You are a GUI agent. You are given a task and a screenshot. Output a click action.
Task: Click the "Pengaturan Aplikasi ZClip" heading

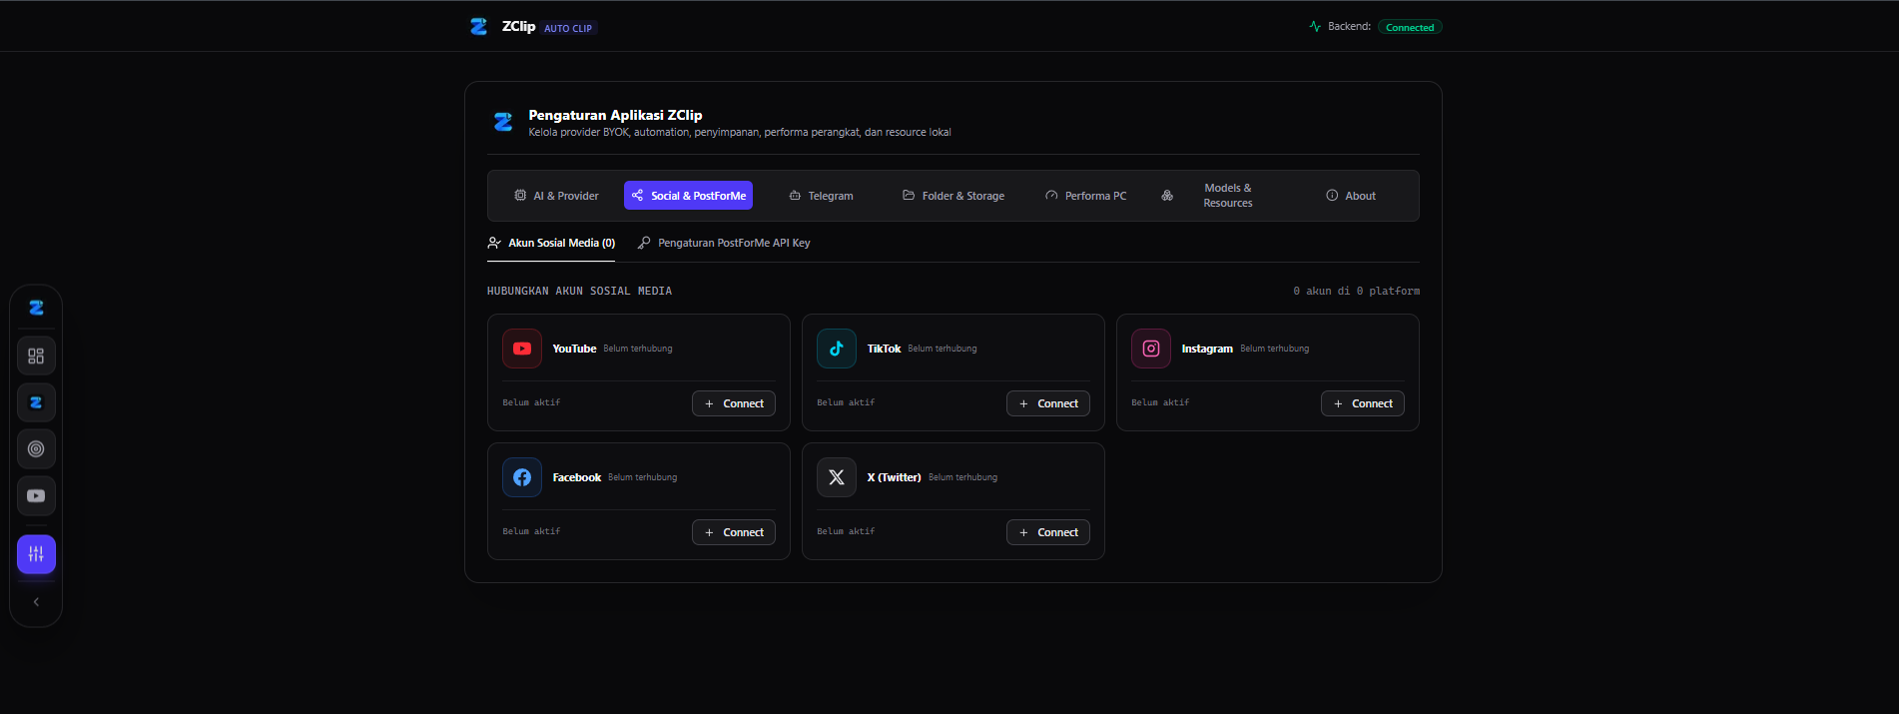pyautogui.click(x=615, y=115)
